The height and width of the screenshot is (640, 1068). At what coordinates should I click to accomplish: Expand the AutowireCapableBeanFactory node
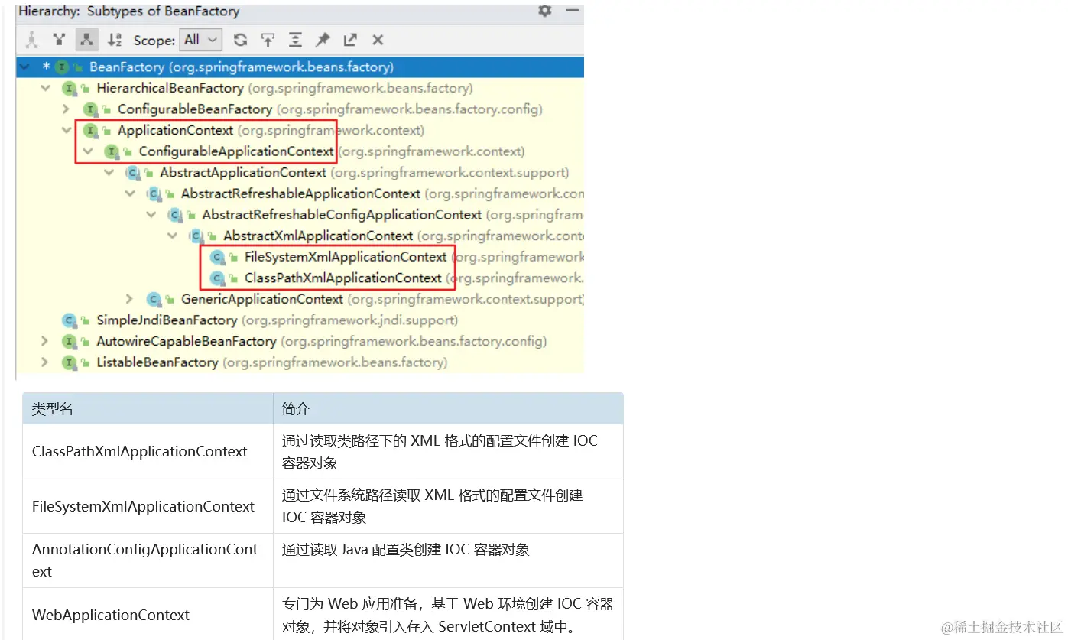pos(45,341)
